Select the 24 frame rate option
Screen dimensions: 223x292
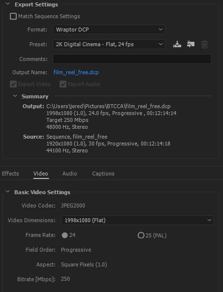(x=64, y=235)
